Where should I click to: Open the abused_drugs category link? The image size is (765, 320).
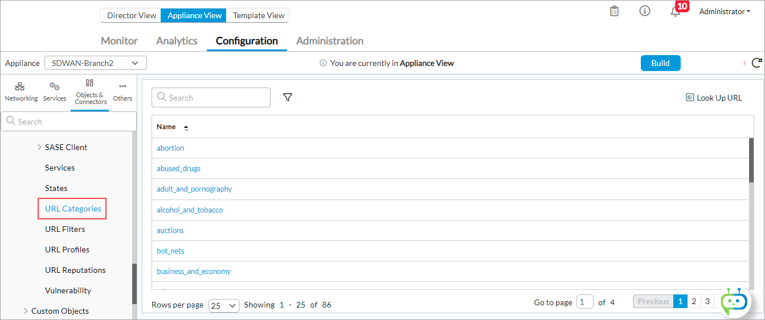[x=178, y=168]
